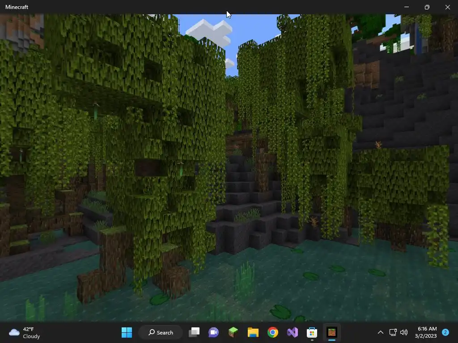Open notifications badge showing 2

pos(445,332)
